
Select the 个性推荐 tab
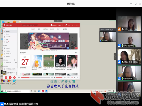coord(32,29)
